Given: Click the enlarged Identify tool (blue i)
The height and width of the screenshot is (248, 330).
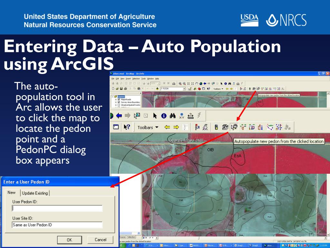Looking at the screenshot, I should 164,116.
